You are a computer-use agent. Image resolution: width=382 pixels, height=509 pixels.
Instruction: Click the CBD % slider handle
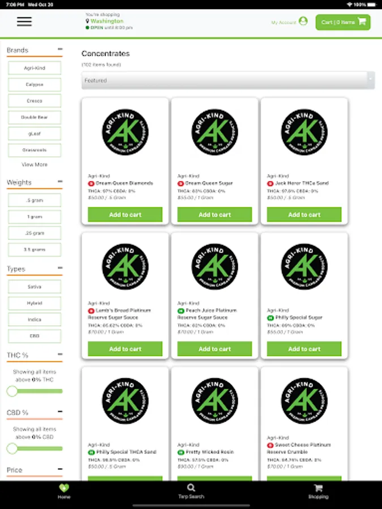click(x=12, y=448)
